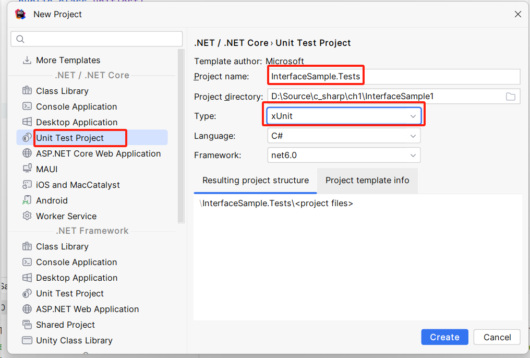Image resolution: width=530 pixels, height=358 pixels.
Task: Click the template list vertical scrollbar
Action: tap(181, 136)
